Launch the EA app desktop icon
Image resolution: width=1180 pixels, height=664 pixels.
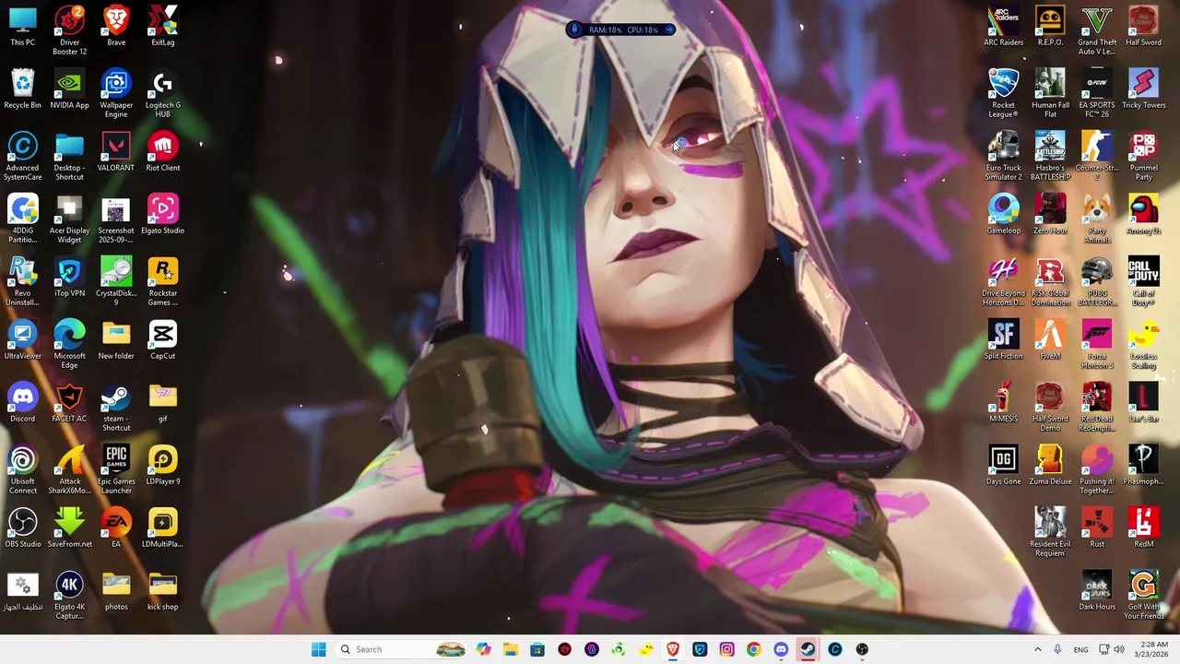pos(116,528)
